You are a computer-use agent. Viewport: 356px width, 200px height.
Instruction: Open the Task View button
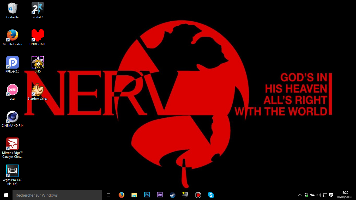108,195
